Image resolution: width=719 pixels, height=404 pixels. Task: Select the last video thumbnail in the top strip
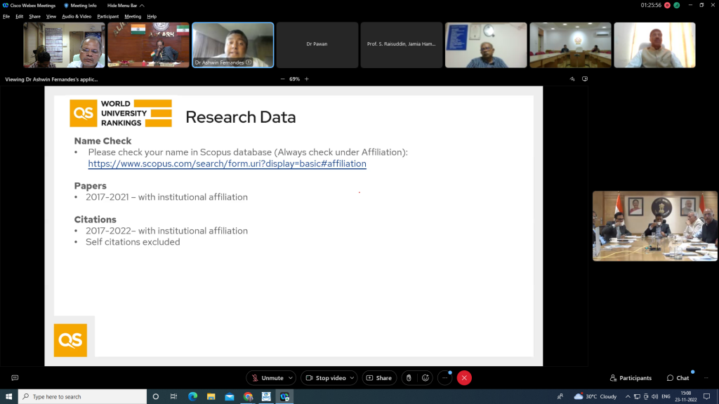pos(654,45)
